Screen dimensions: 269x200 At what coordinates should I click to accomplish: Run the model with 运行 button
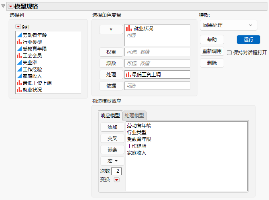[249, 40]
